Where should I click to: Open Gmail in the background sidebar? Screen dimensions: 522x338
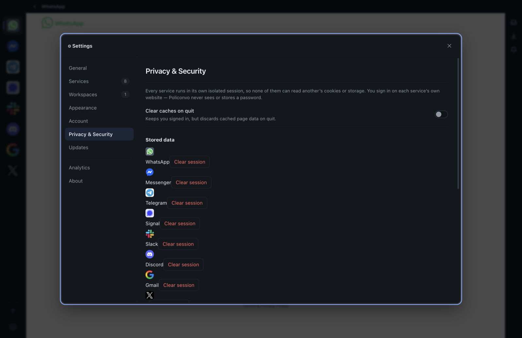tap(13, 150)
